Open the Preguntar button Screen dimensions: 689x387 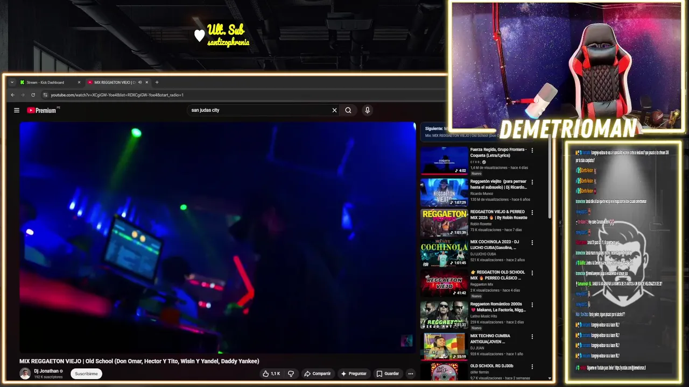coord(354,374)
